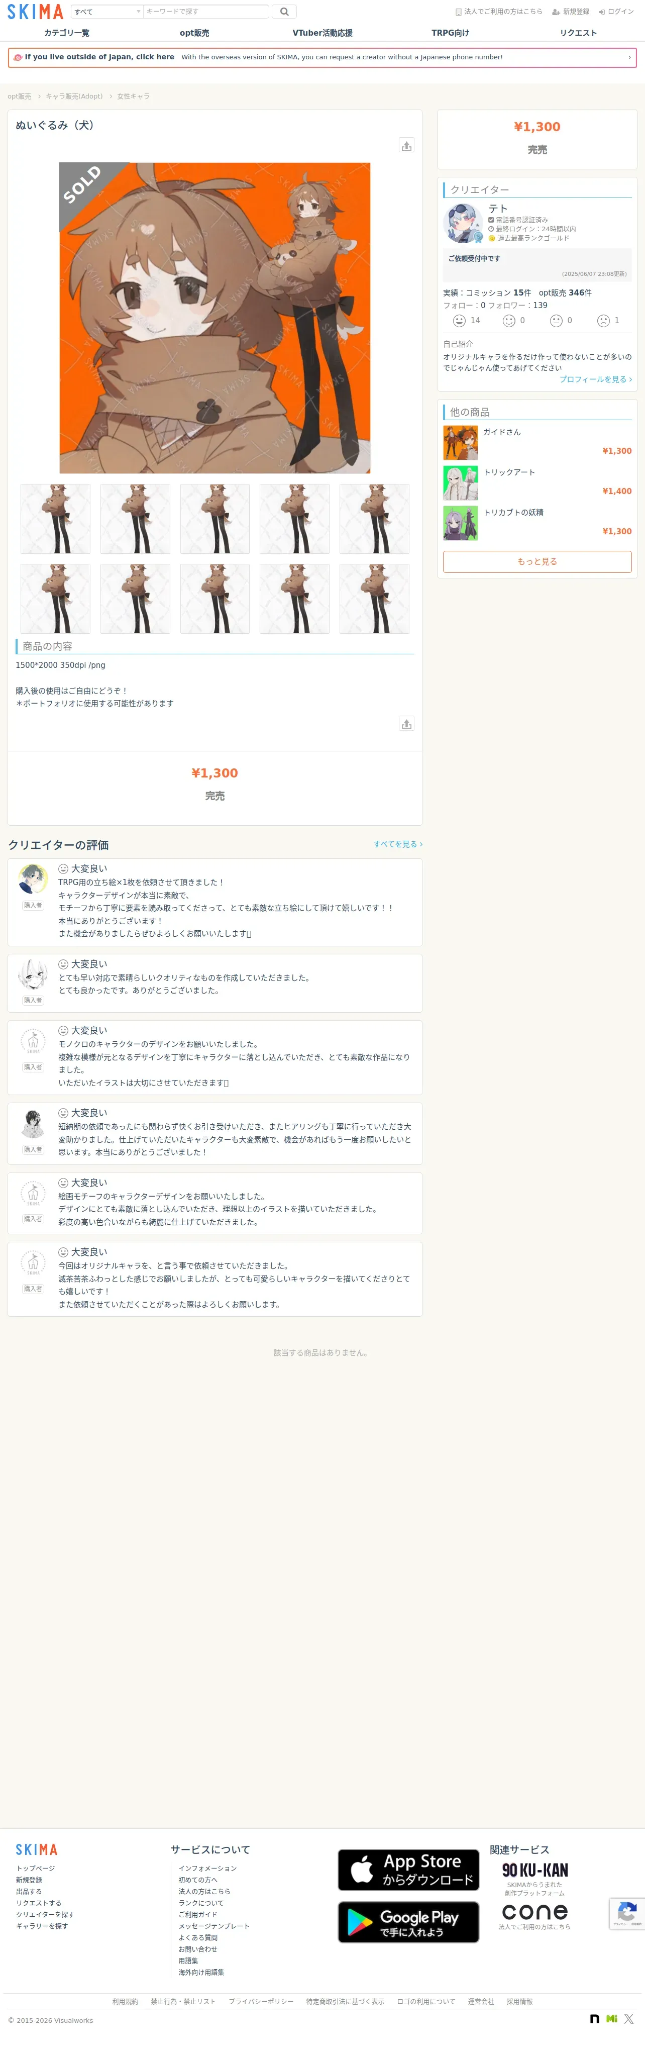Screen dimensions: 645x2061
Task: Focus the keyword search input field
Action: coord(205,11)
